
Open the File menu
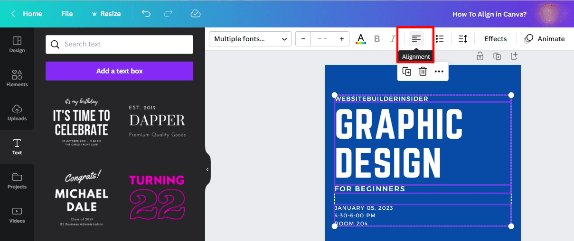pos(67,14)
